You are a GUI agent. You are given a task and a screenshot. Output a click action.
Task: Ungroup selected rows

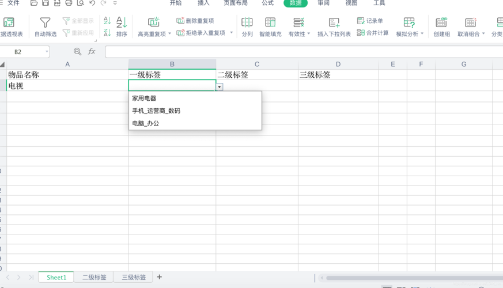(468, 26)
